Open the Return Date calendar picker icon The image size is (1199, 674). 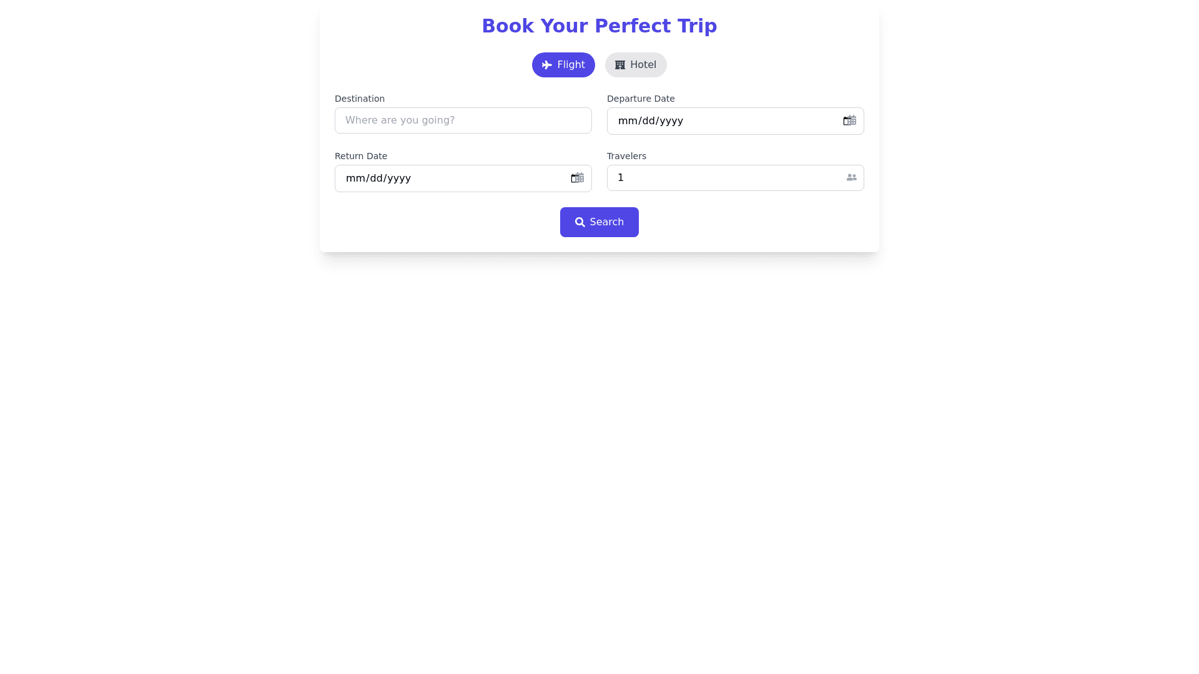tap(576, 178)
